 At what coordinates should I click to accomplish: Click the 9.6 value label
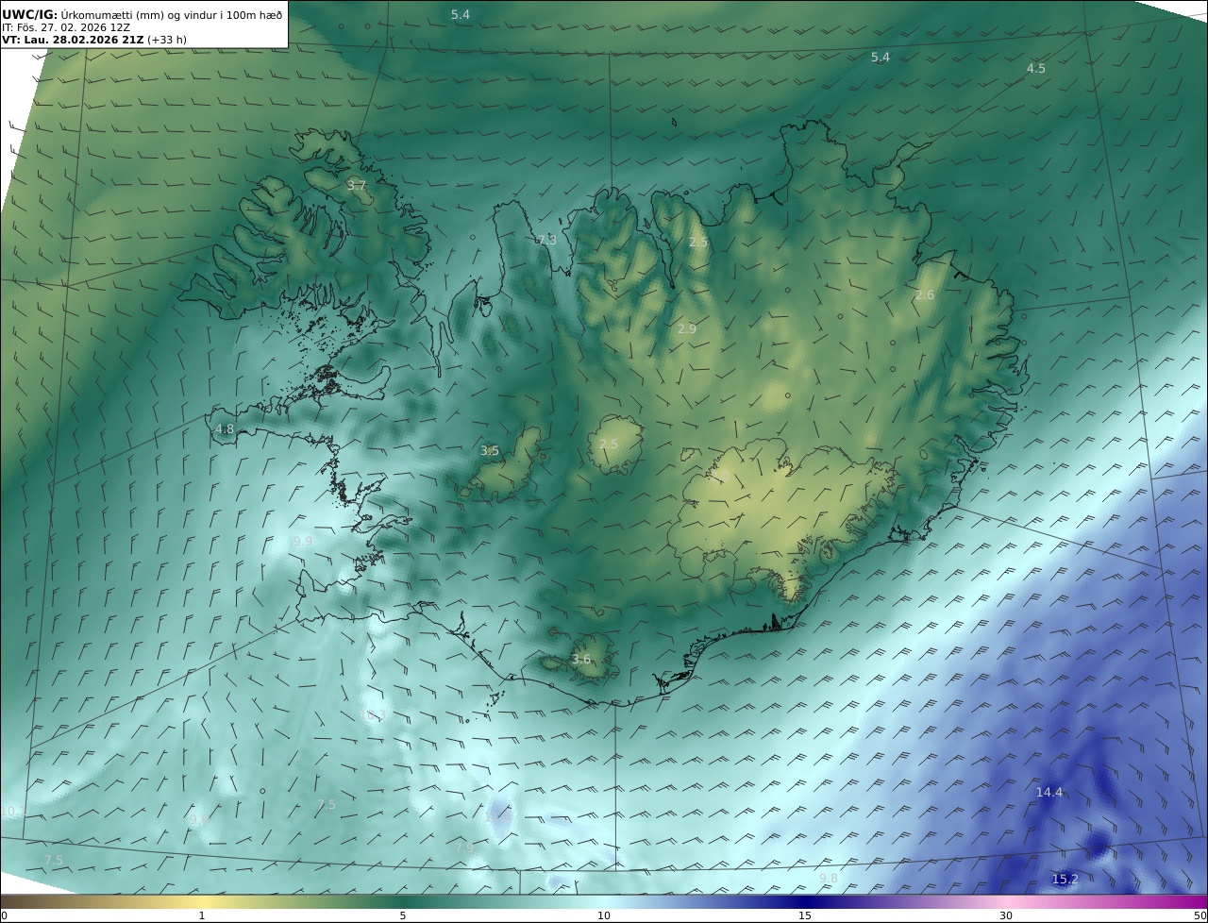199,821
